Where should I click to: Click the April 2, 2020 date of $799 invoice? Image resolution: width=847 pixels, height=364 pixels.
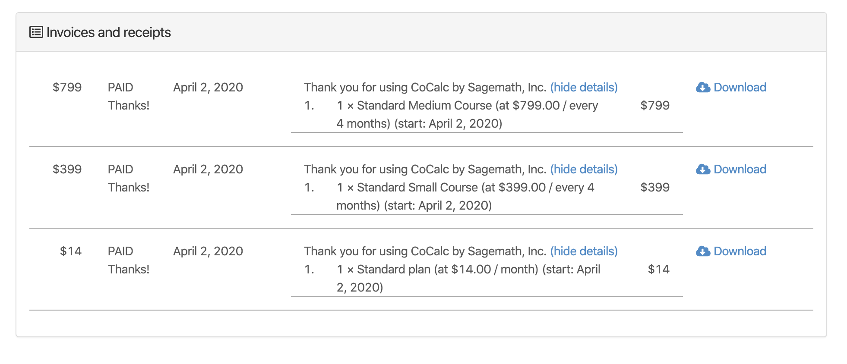point(208,88)
